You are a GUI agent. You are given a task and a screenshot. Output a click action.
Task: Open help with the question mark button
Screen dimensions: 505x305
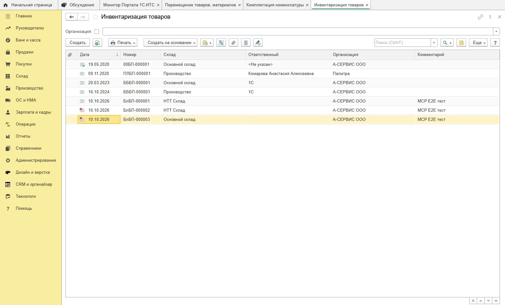coord(495,43)
